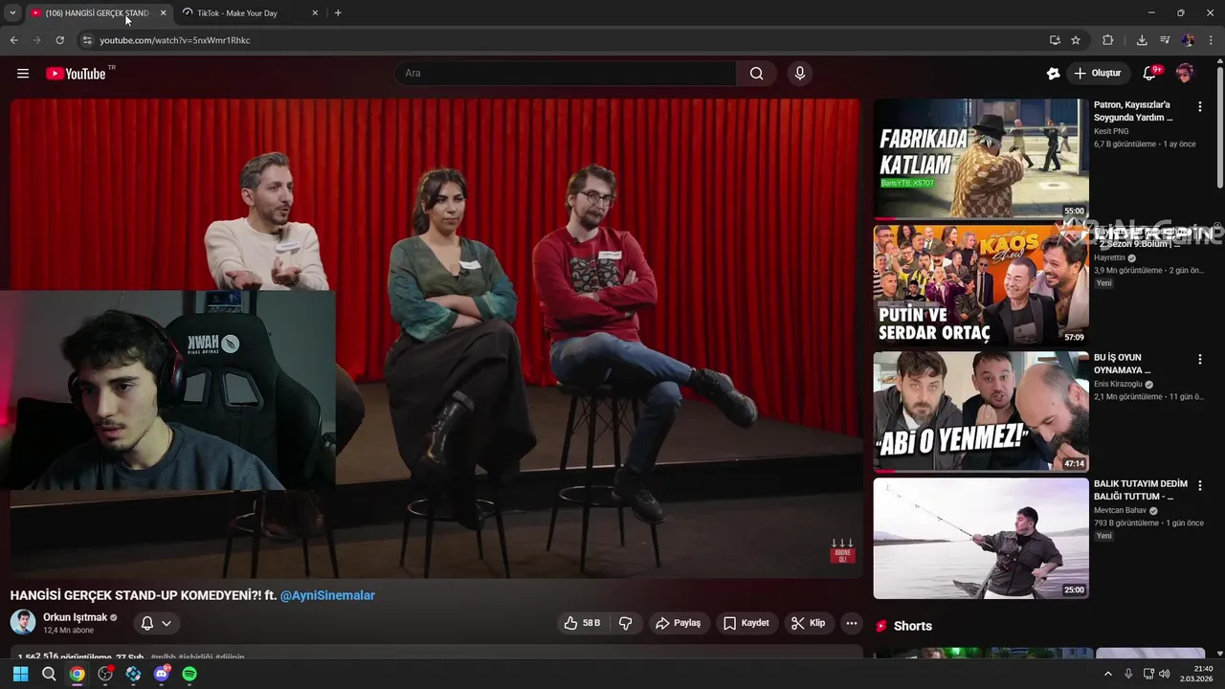1225x689 pixels.
Task: Open the Kesit PNG channel name
Action: click(1111, 131)
